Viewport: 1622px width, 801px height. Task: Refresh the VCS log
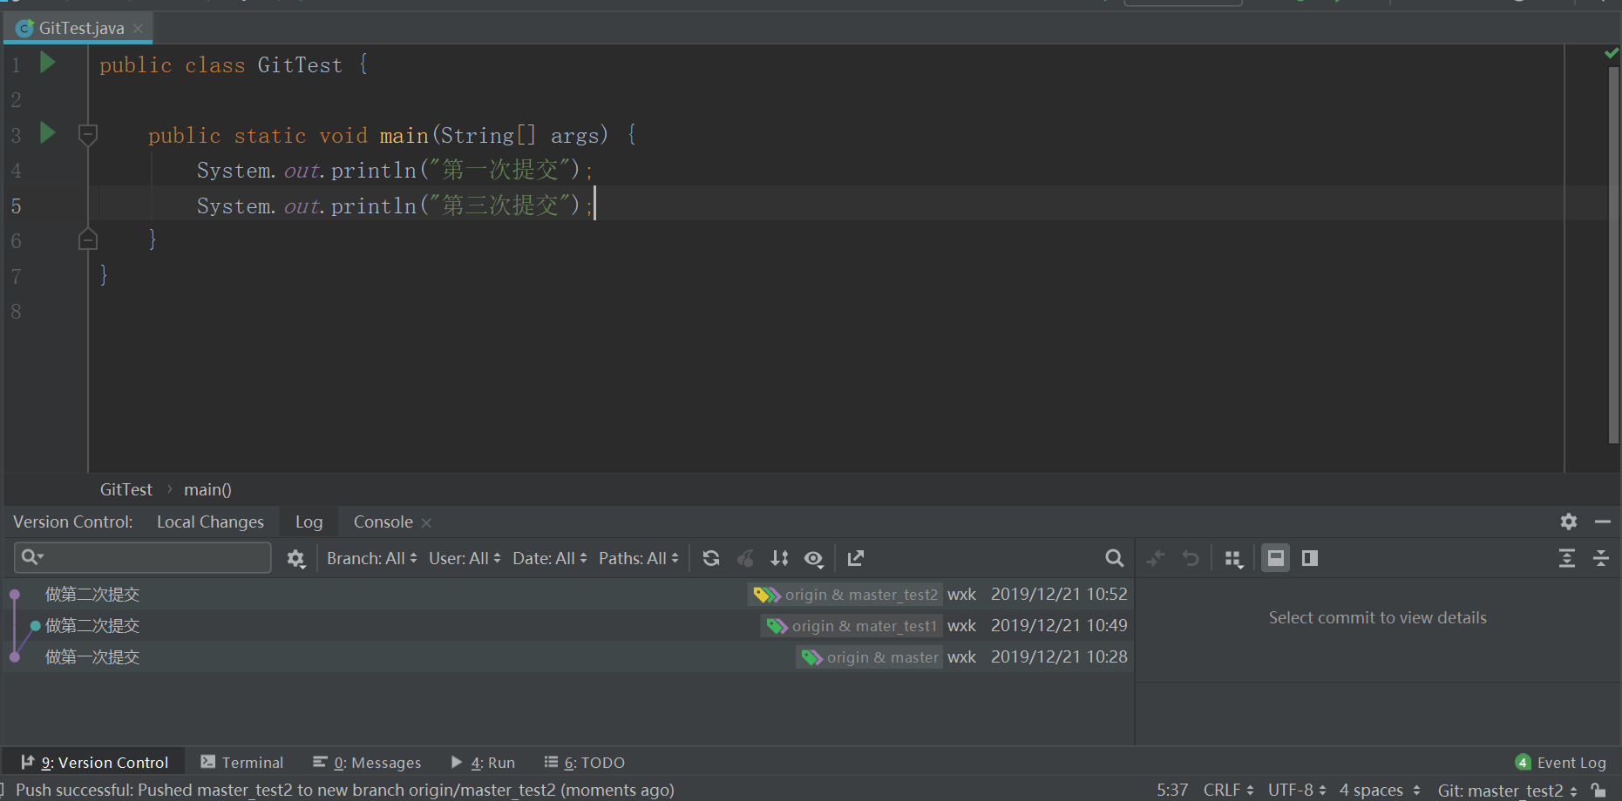tap(711, 558)
